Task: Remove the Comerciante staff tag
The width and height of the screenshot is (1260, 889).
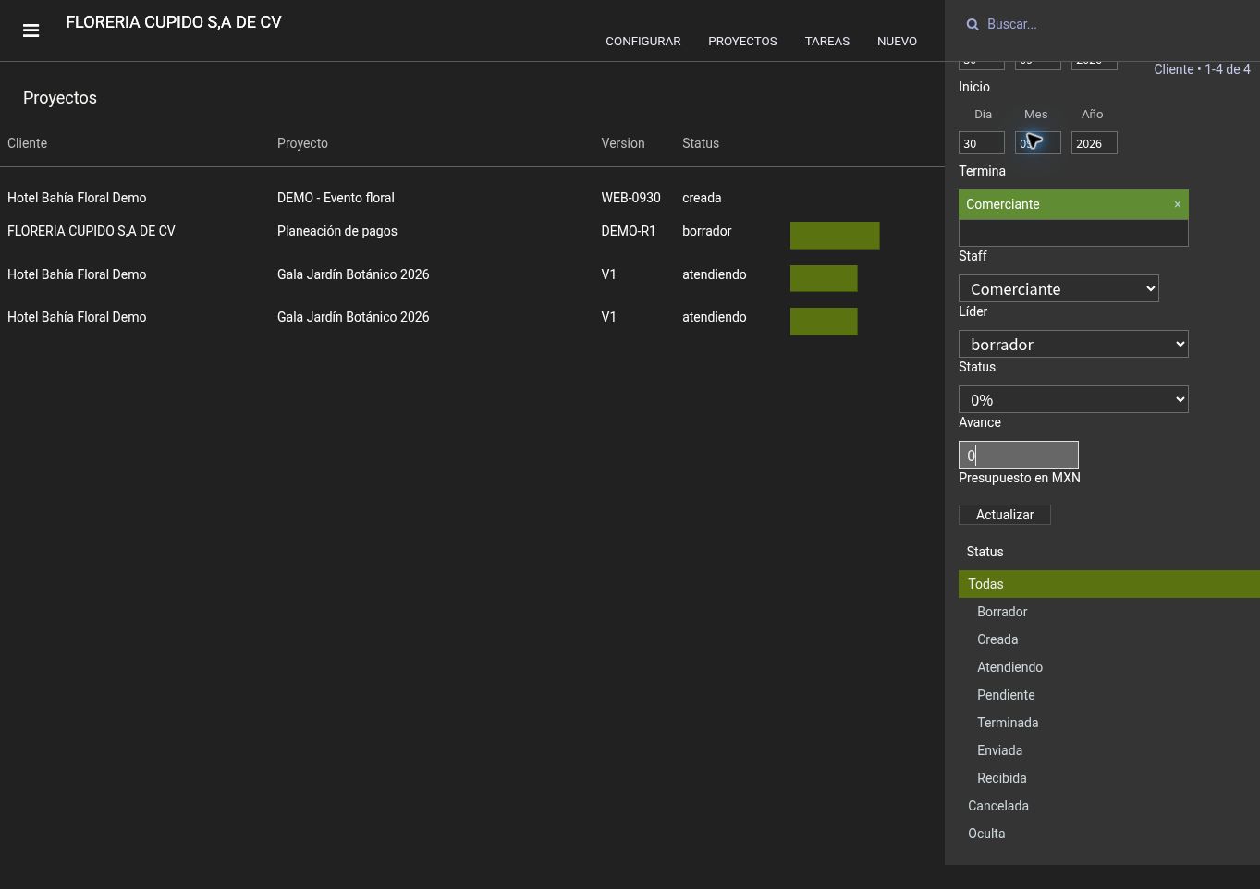Action: tap(1177, 204)
